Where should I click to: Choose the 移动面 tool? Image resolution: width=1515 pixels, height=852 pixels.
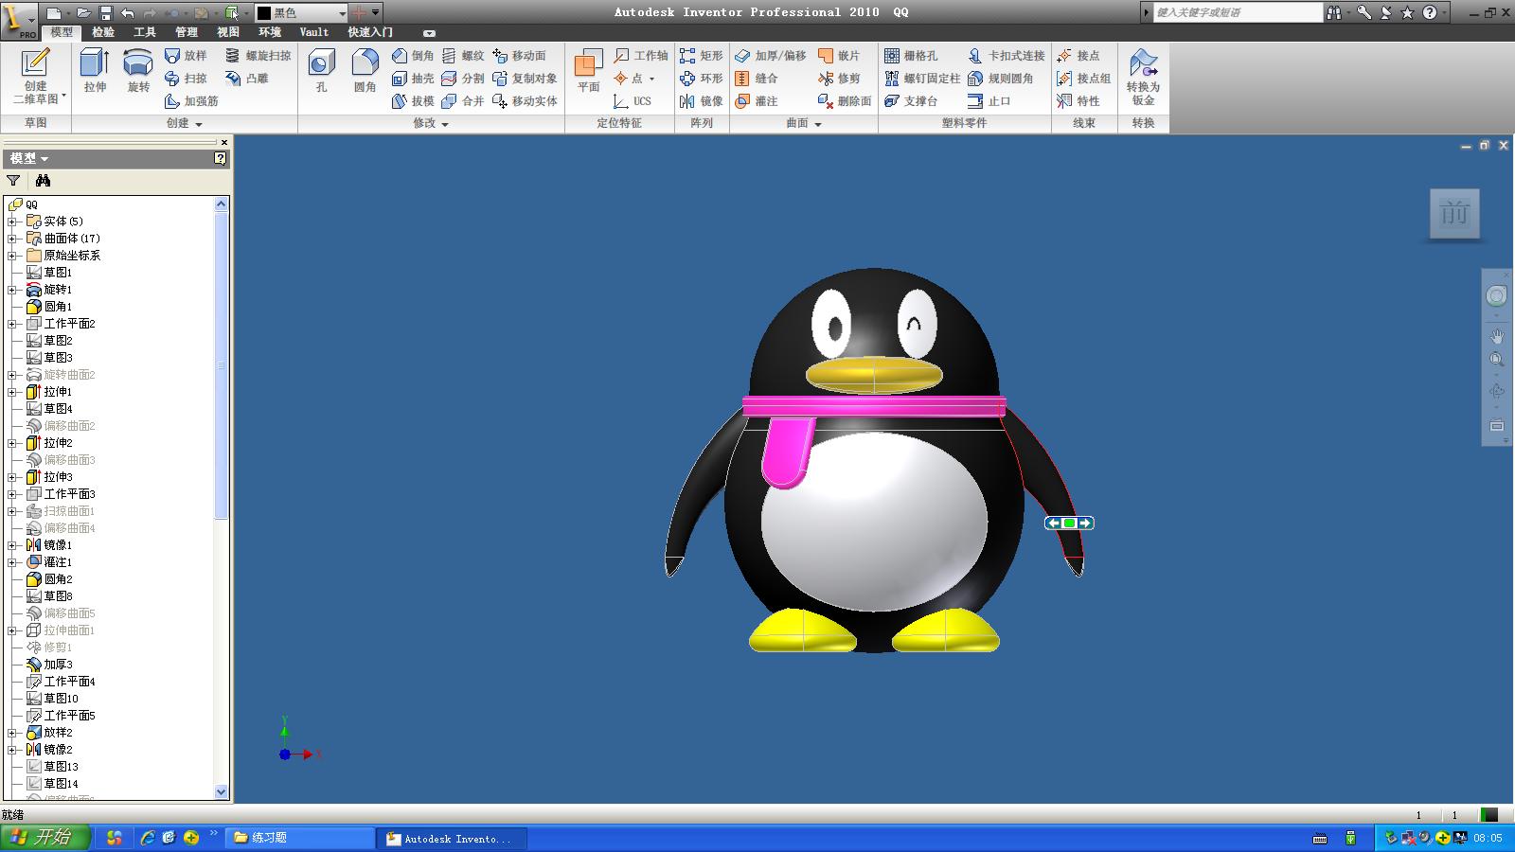pos(520,56)
